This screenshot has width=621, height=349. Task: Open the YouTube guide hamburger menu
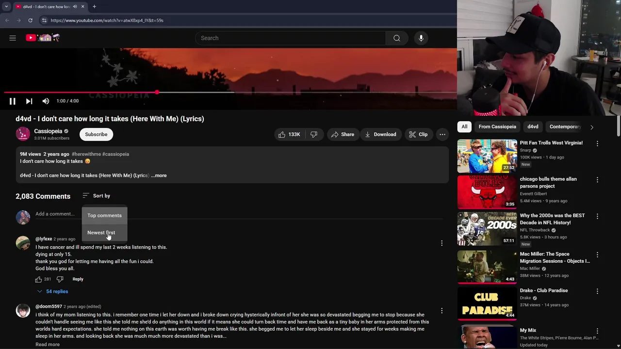click(13, 38)
